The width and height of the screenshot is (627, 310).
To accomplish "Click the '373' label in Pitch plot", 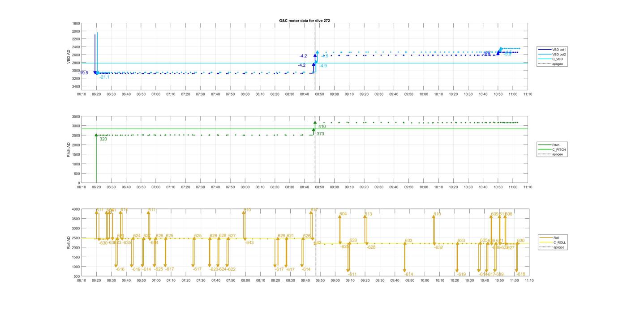I will click(320, 134).
